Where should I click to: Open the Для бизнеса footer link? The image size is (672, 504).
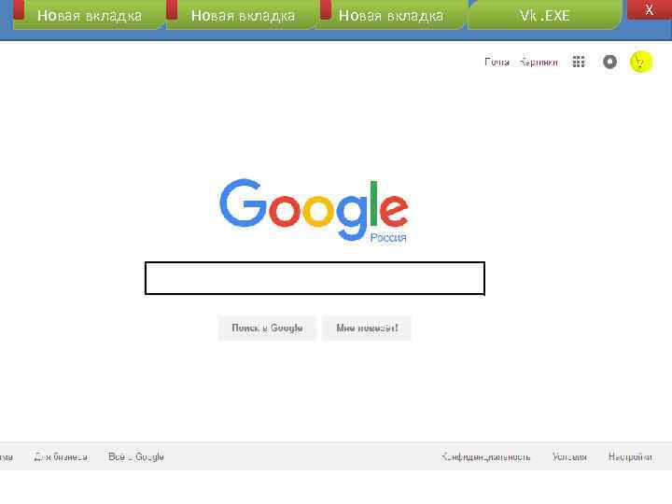[61, 456]
